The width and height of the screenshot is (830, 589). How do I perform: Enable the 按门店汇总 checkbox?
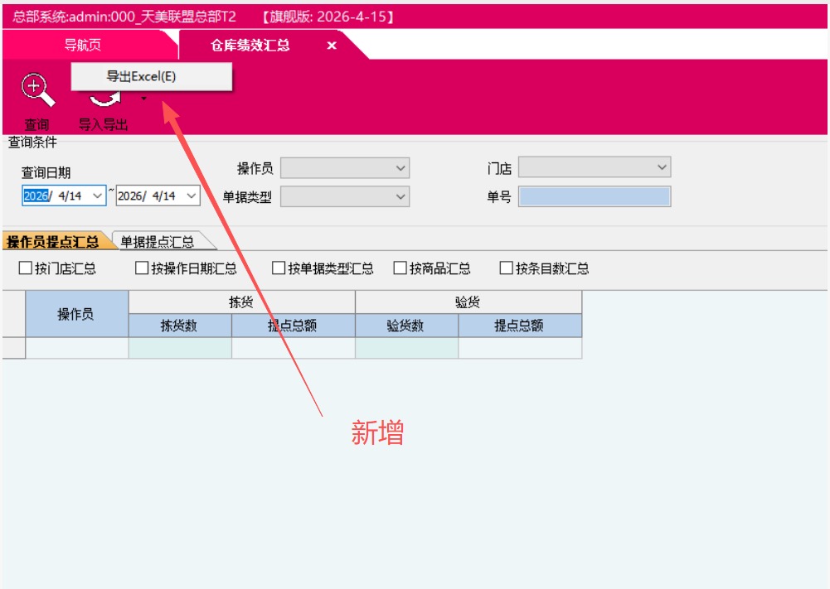pyautogui.click(x=26, y=268)
